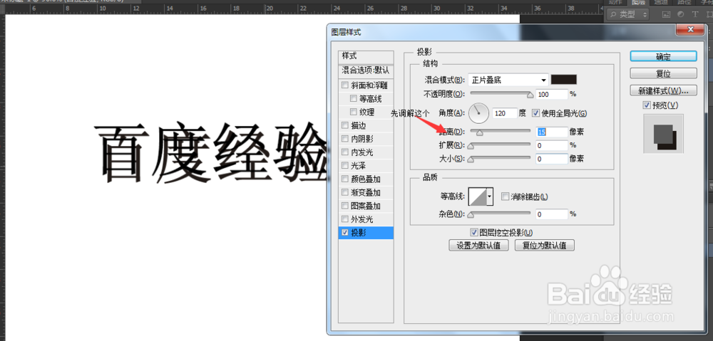713x341 pixels.
Task: Open the contour picker dropdown arrow
Action: click(490, 196)
